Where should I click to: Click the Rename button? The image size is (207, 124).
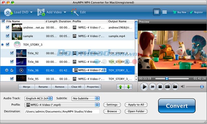click(43, 87)
